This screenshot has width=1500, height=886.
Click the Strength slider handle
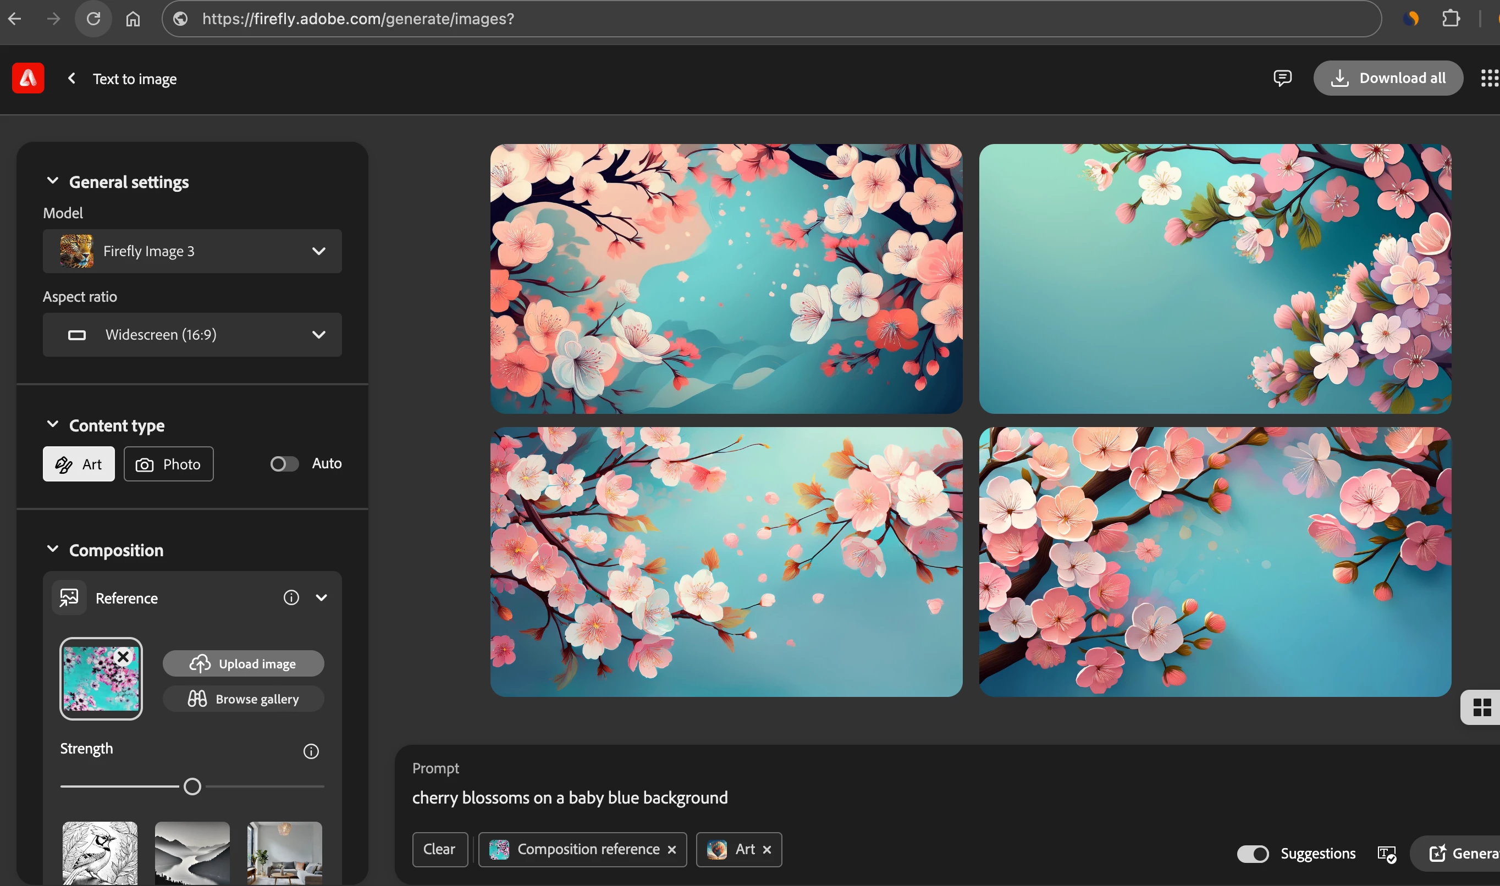[192, 787]
